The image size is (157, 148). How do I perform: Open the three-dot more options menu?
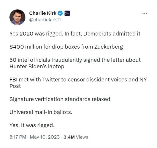pyautogui.click(x=145, y=13)
